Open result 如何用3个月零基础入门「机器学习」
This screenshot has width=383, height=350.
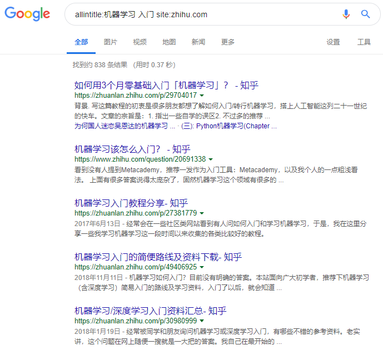click(166, 85)
